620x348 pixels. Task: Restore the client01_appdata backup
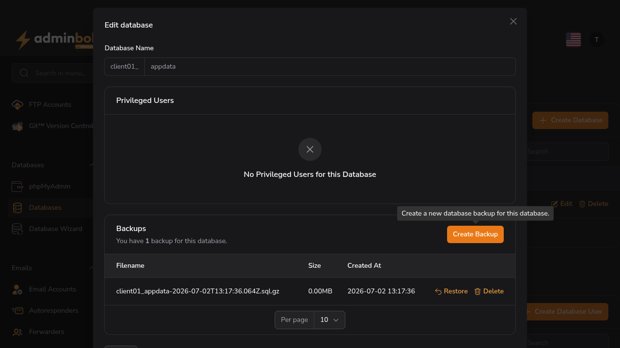(x=451, y=291)
